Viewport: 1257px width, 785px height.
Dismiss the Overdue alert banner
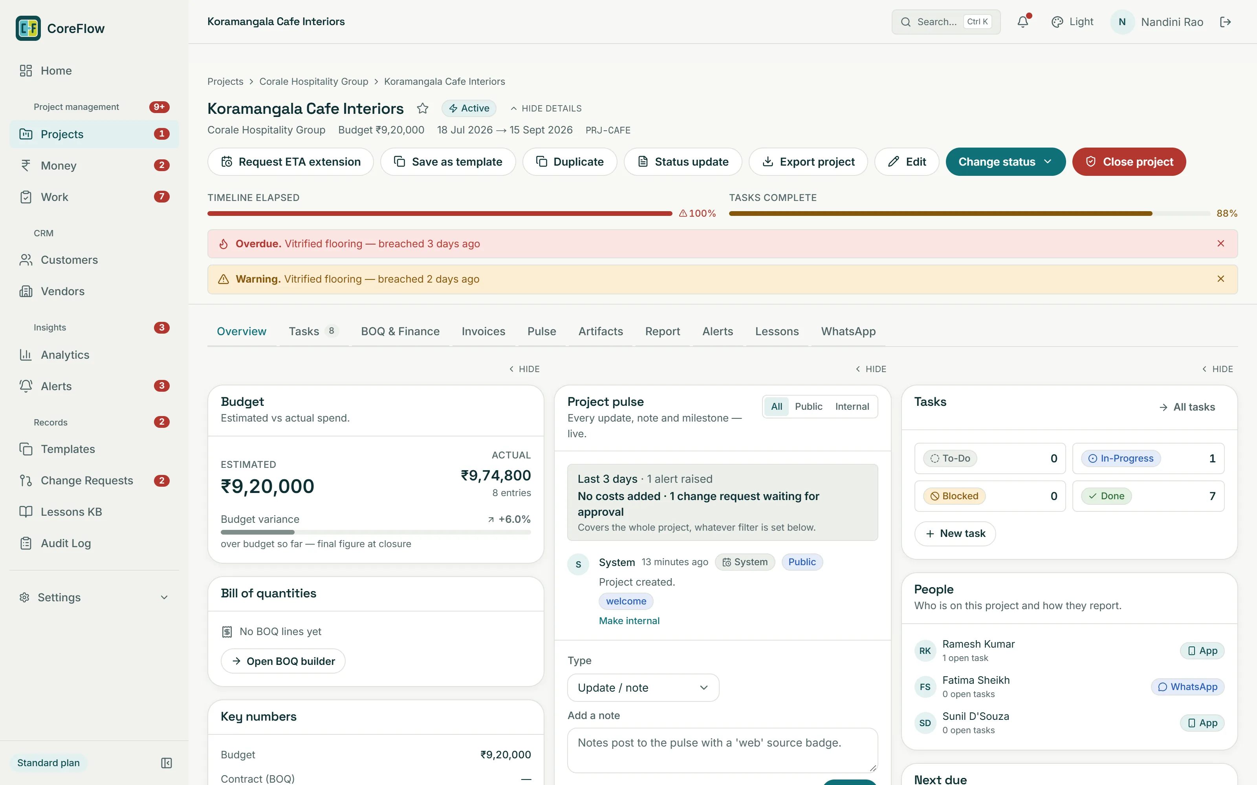1220,243
